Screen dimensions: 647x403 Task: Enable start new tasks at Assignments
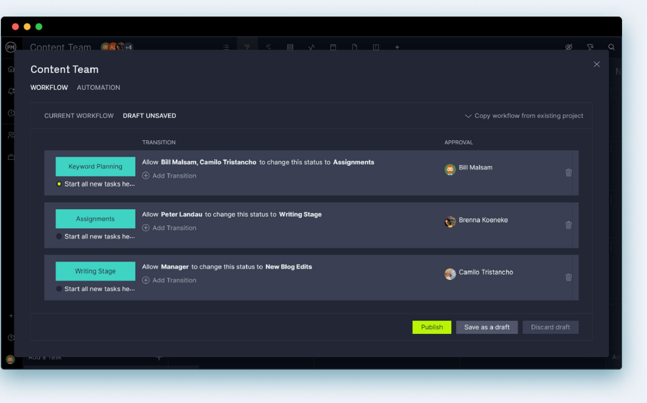coord(59,236)
